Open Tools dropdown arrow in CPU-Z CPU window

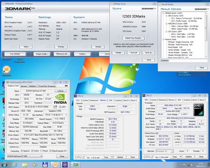[181, 157]
